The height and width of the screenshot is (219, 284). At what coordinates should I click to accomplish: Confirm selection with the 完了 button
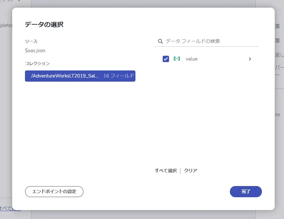[x=246, y=191]
